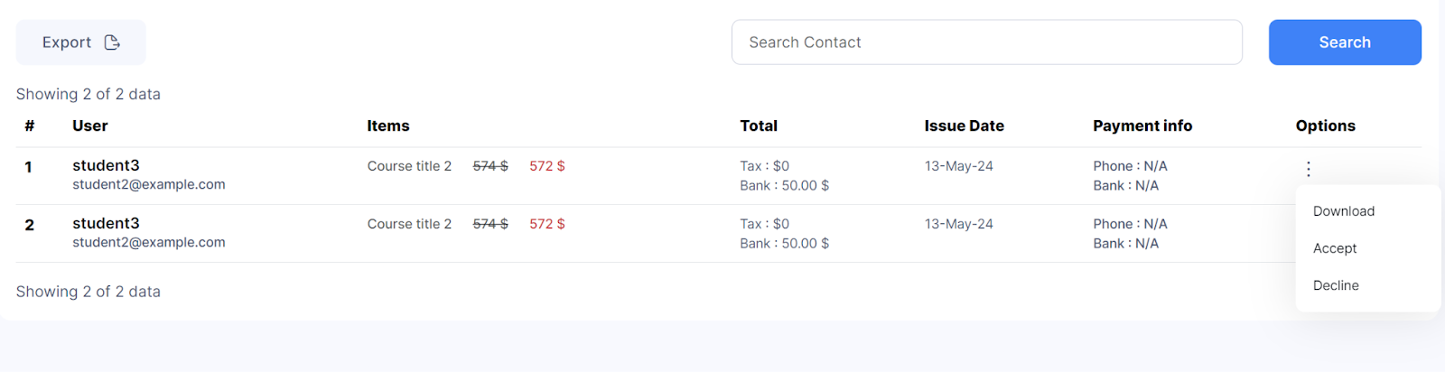This screenshot has width=1445, height=372.
Task: Click Decline in the options dropdown
Action: [x=1335, y=285]
